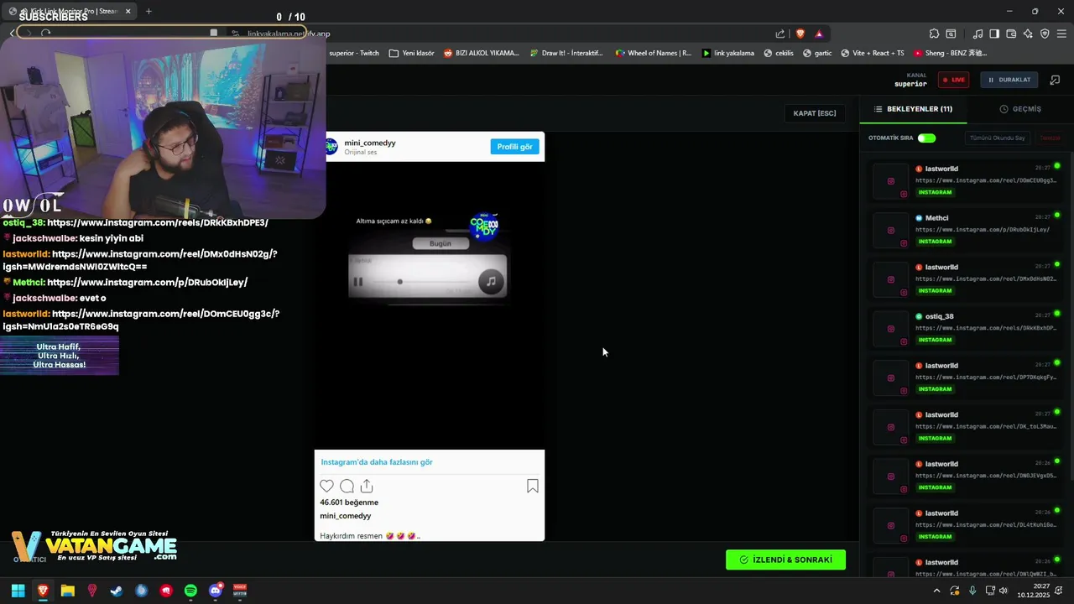The width and height of the screenshot is (1074, 604).
Task: Open the Leo AI sparkle icon
Action: (x=1028, y=34)
